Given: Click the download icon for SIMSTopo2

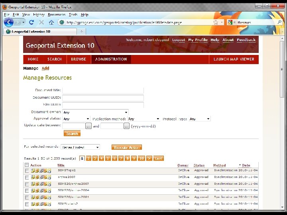Looking at the screenshot, I should [37, 171].
